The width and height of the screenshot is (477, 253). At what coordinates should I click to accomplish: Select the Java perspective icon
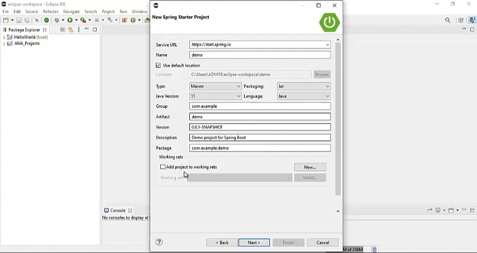472,20
